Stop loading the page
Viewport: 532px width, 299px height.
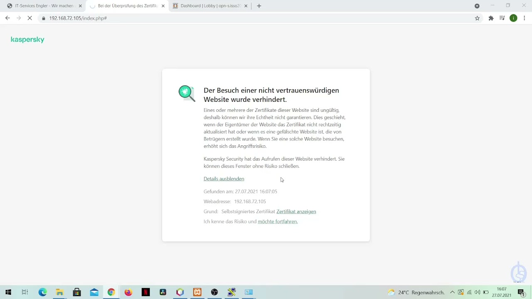(x=30, y=18)
